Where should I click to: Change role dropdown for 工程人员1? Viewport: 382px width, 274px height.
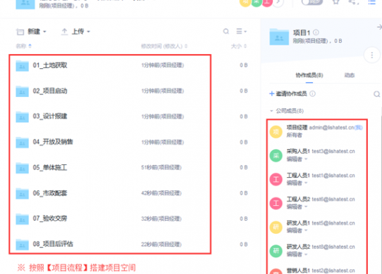coord(297,183)
